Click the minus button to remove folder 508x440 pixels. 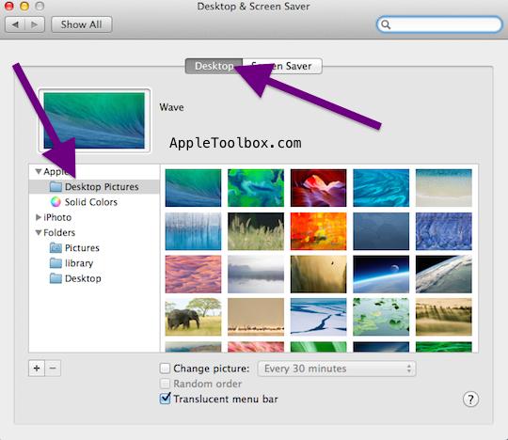click(x=53, y=369)
